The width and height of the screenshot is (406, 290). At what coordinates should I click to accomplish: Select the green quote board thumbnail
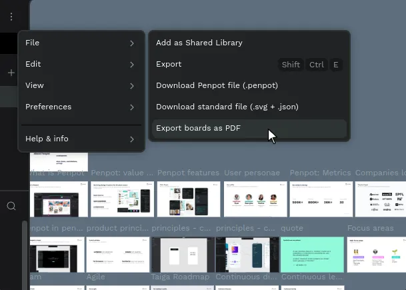(x=312, y=255)
